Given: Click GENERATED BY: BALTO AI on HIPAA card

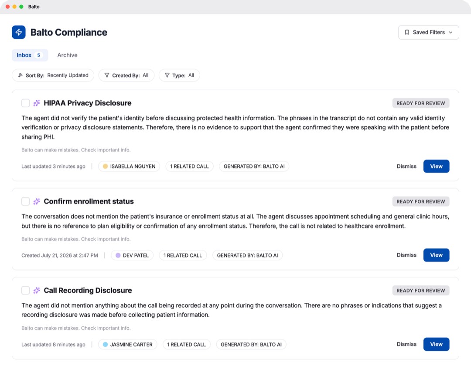Looking at the screenshot, I should pos(254,166).
